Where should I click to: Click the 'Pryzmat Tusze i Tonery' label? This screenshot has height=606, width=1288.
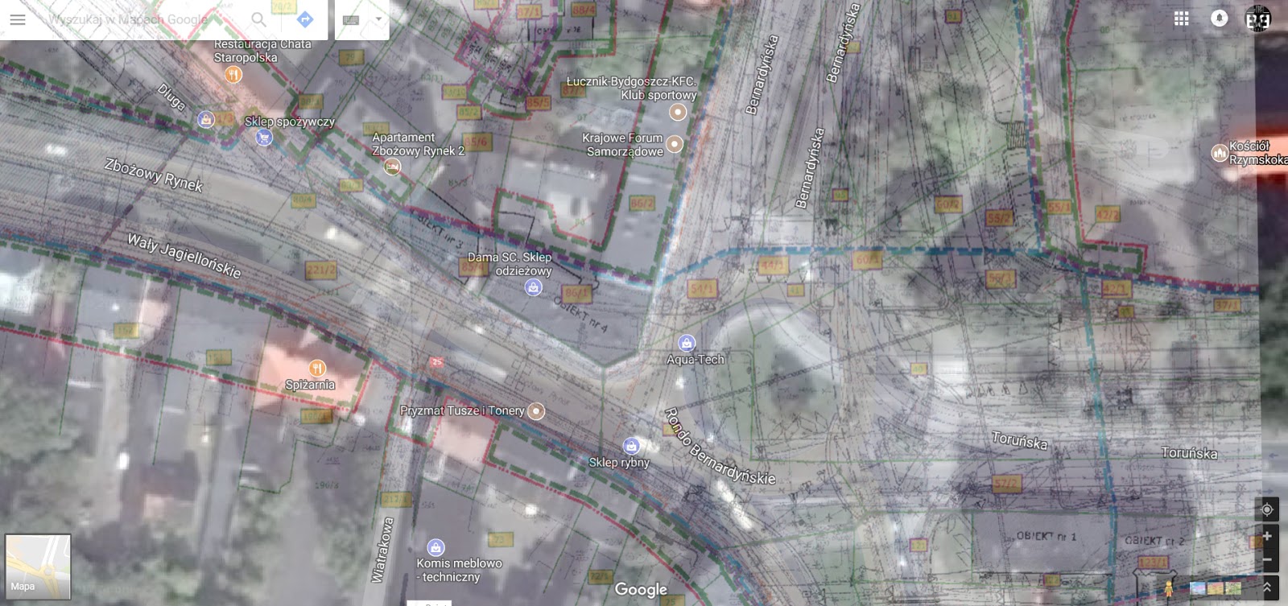(462, 410)
